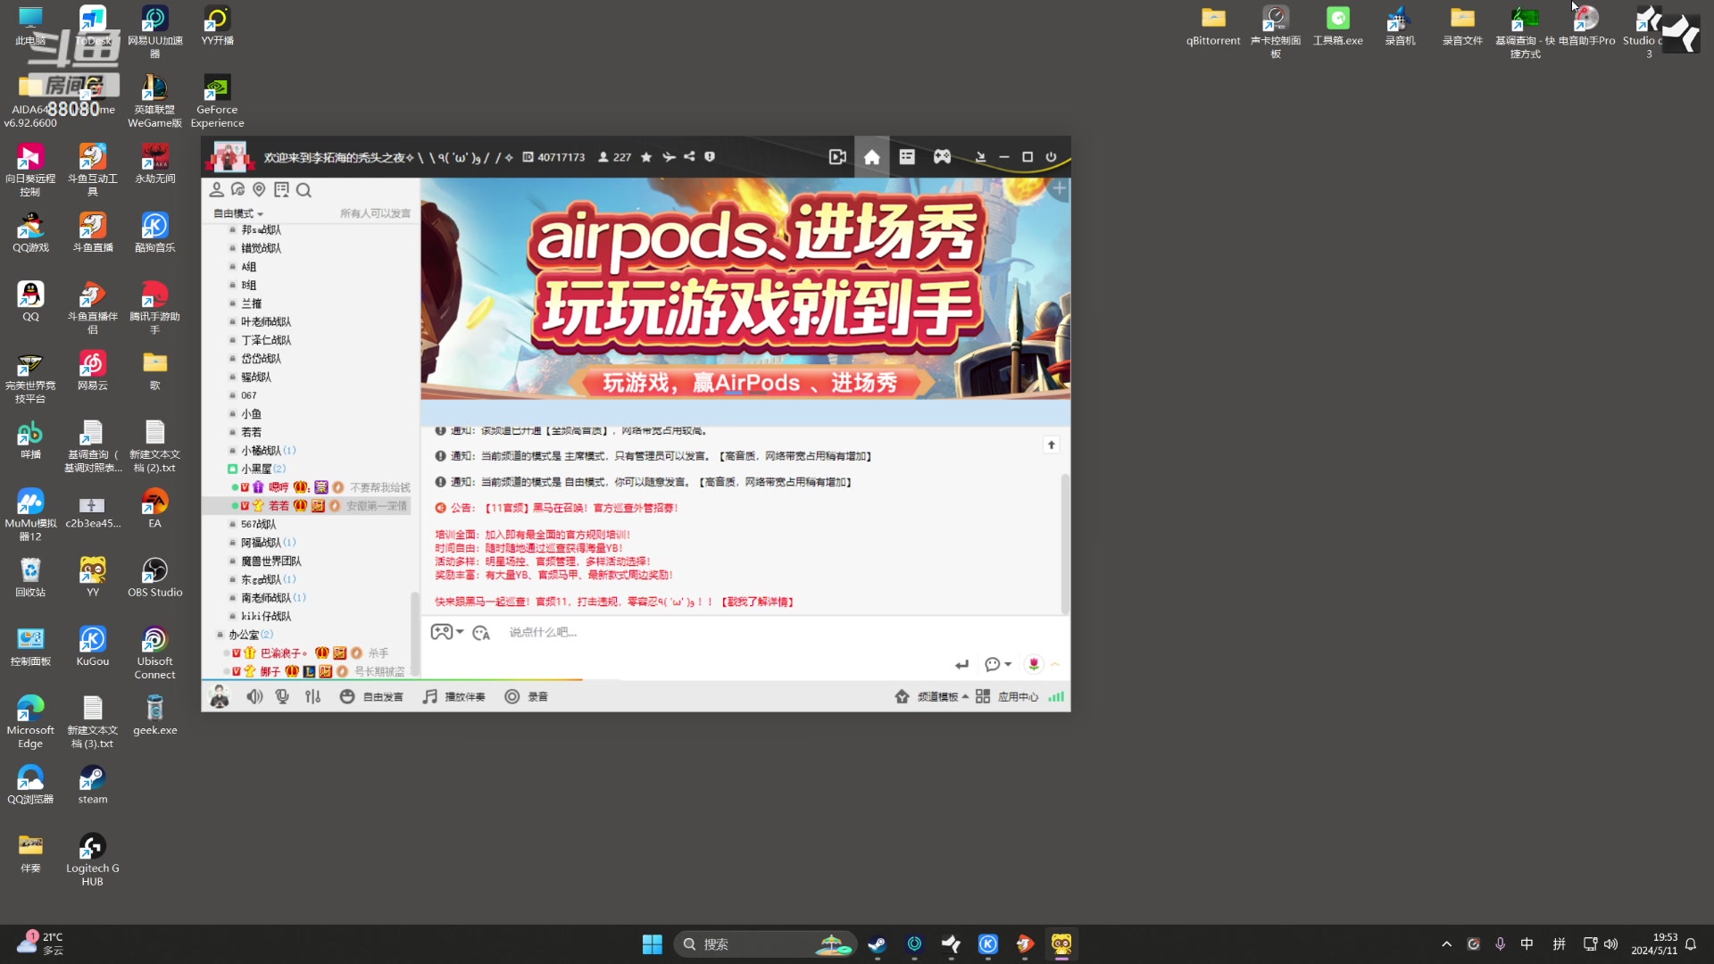Viewport: 1714px width, 964px height.
Task: Mute the speaker volume icon
Action: [x=254, y=696]
